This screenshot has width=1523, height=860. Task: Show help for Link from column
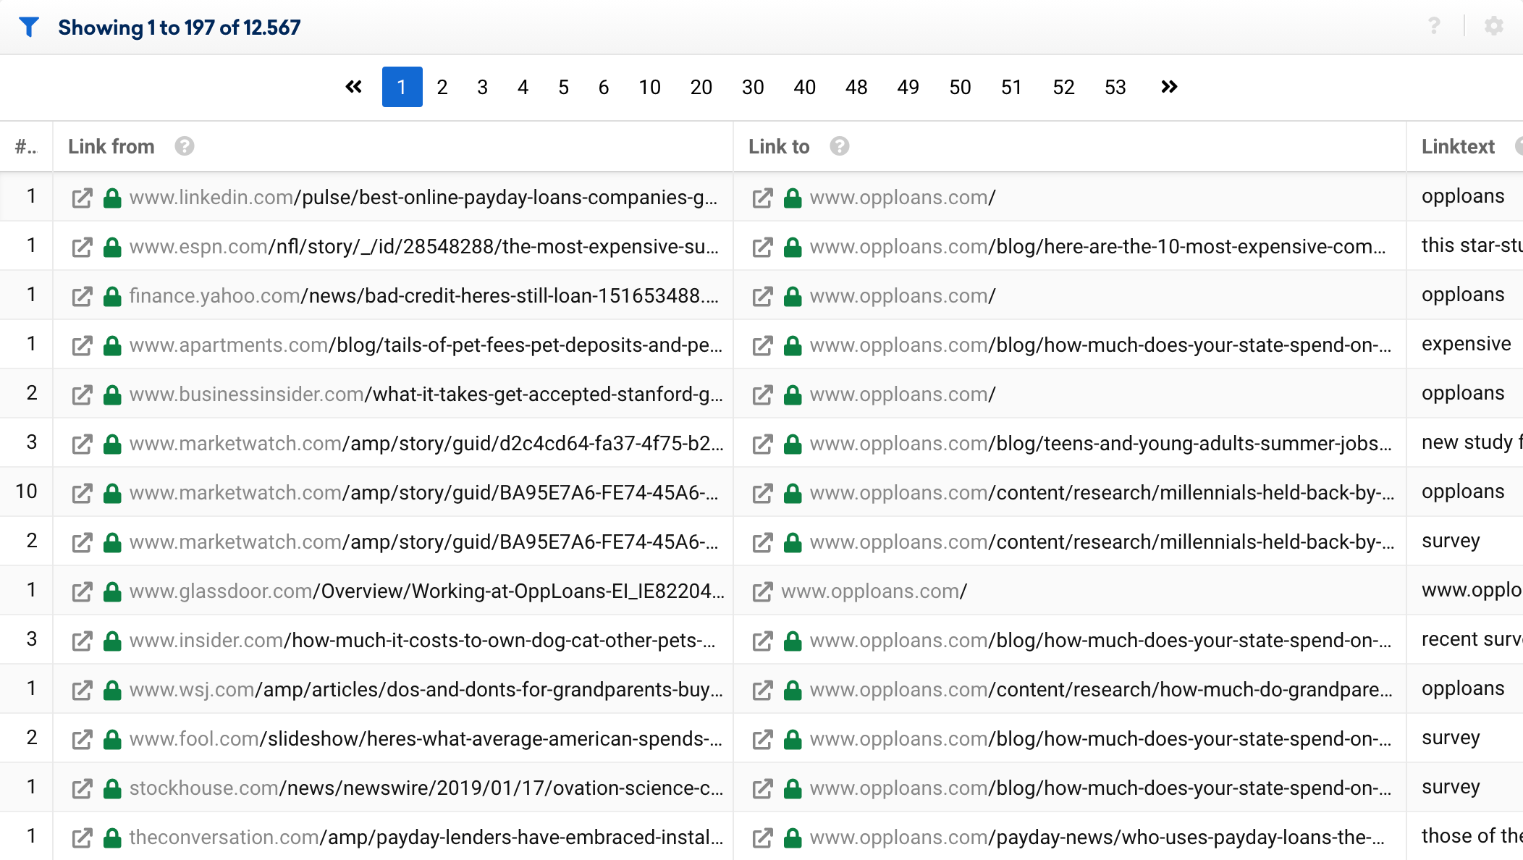click(x=185, y=146)
